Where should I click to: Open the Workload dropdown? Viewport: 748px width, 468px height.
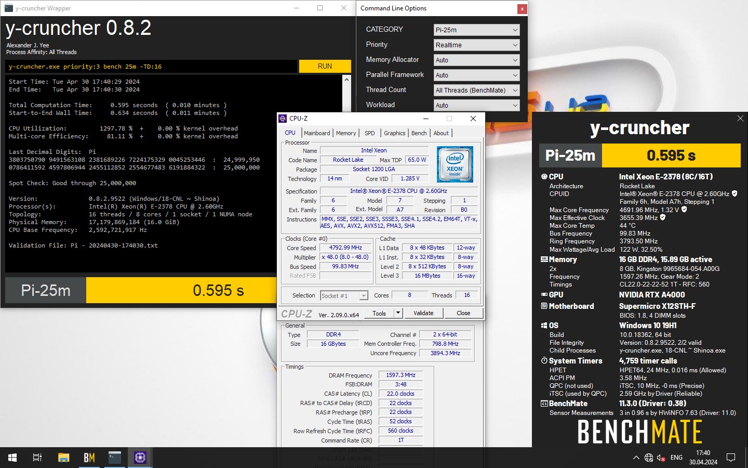click(x=476, y=106)
